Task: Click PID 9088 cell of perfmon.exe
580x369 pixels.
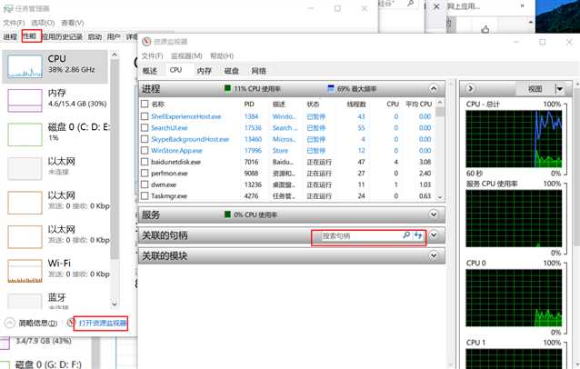Action: click(251, 173)
